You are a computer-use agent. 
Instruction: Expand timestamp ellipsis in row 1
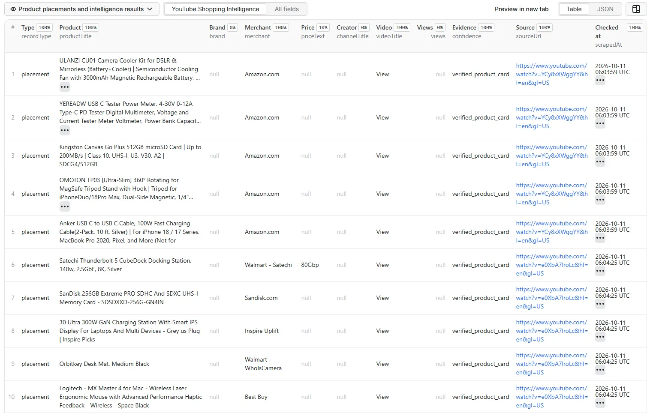click(600, 81)
